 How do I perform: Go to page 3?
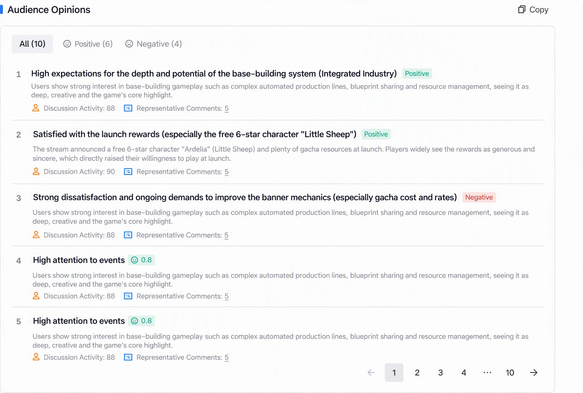coord(440,373)
